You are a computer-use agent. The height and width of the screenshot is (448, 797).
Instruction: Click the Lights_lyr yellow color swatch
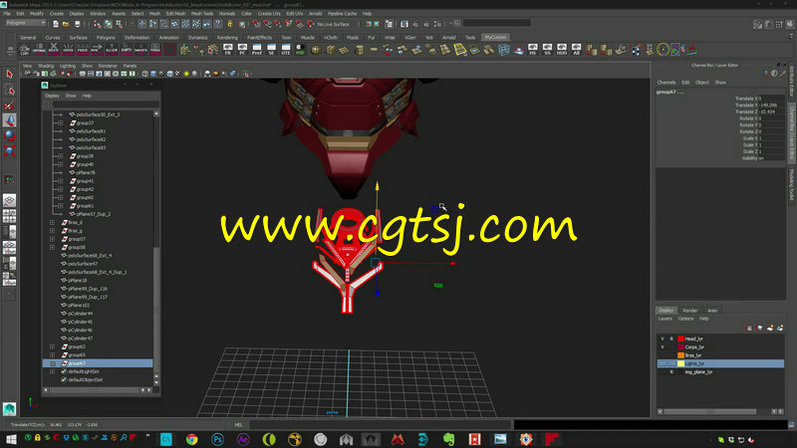680,363
